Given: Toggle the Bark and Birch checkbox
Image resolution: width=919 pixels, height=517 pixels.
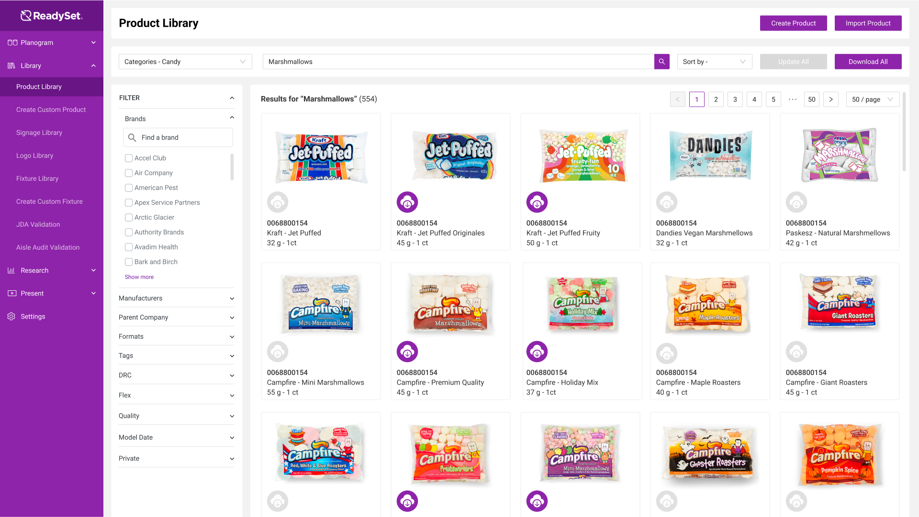Looking at the screenshot, I should click(x=129, y=262).
